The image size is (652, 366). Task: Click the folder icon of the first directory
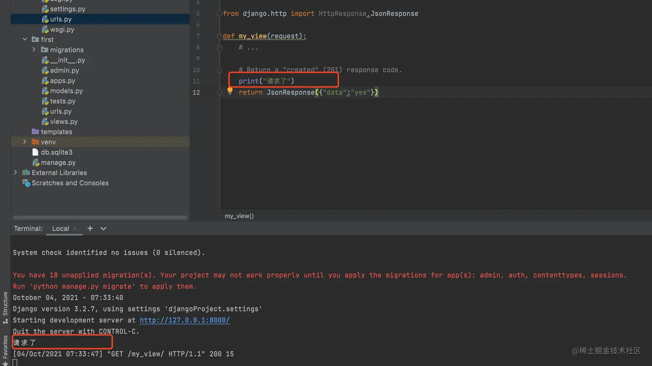point(35,40)
